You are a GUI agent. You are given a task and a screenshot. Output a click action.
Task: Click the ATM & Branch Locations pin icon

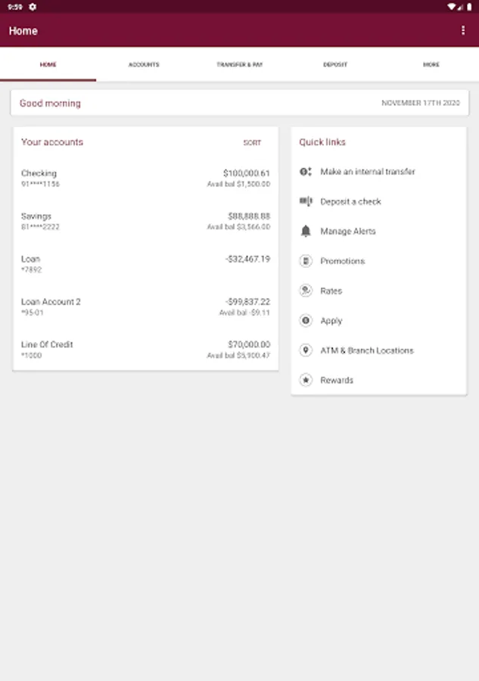306,350
